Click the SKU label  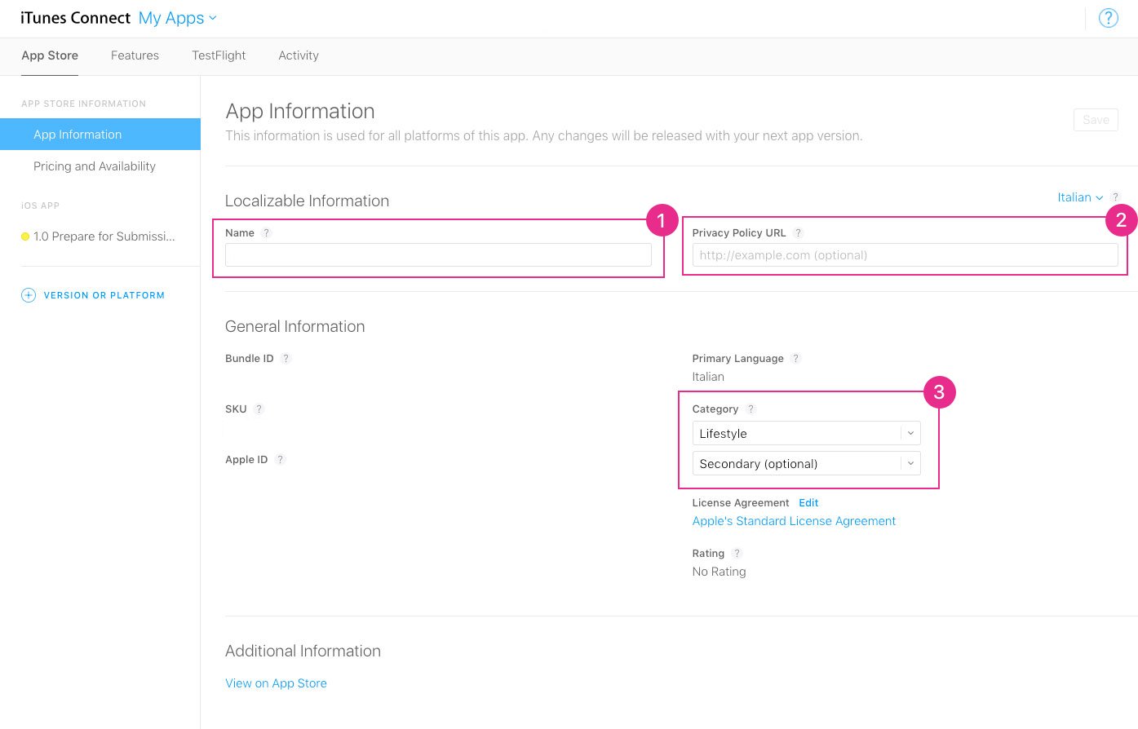tap(236, 409)
